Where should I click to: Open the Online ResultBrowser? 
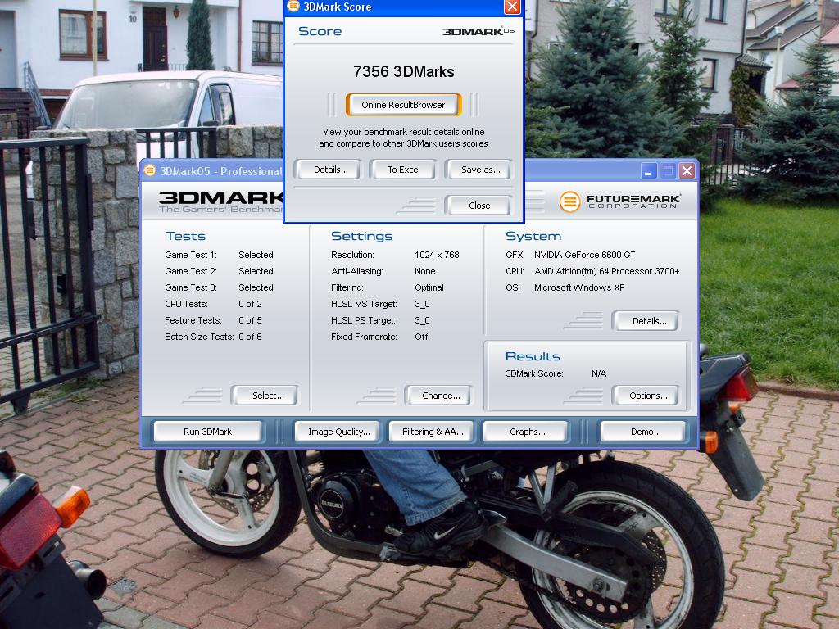403,105
